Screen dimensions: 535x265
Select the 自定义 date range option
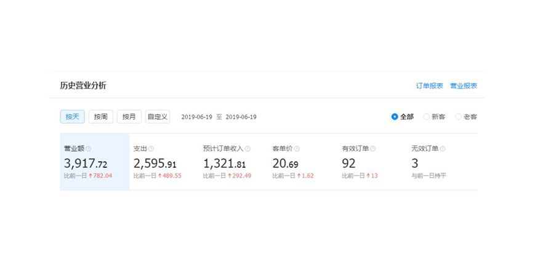pos(157,117)
